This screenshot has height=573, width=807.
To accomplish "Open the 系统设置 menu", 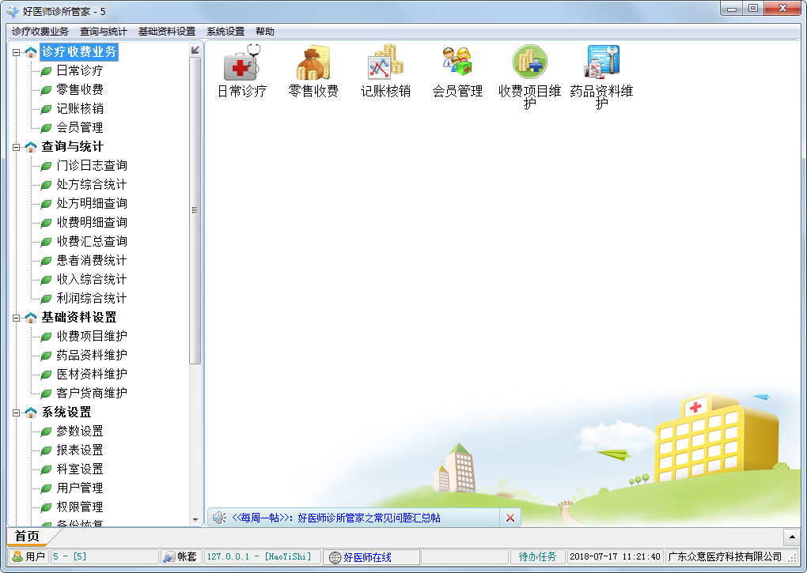I will [225, 32].
